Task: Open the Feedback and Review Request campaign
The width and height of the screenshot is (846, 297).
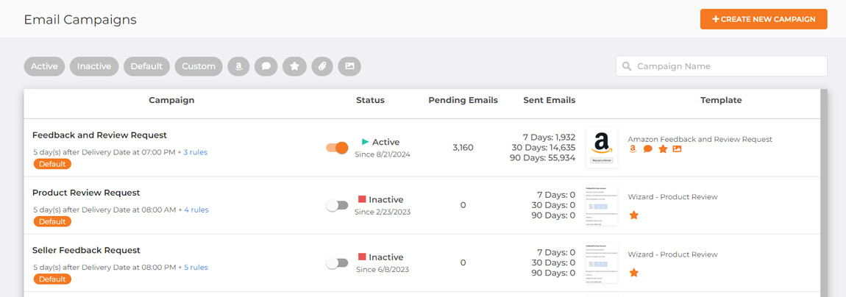Action: tap(99, 135)
